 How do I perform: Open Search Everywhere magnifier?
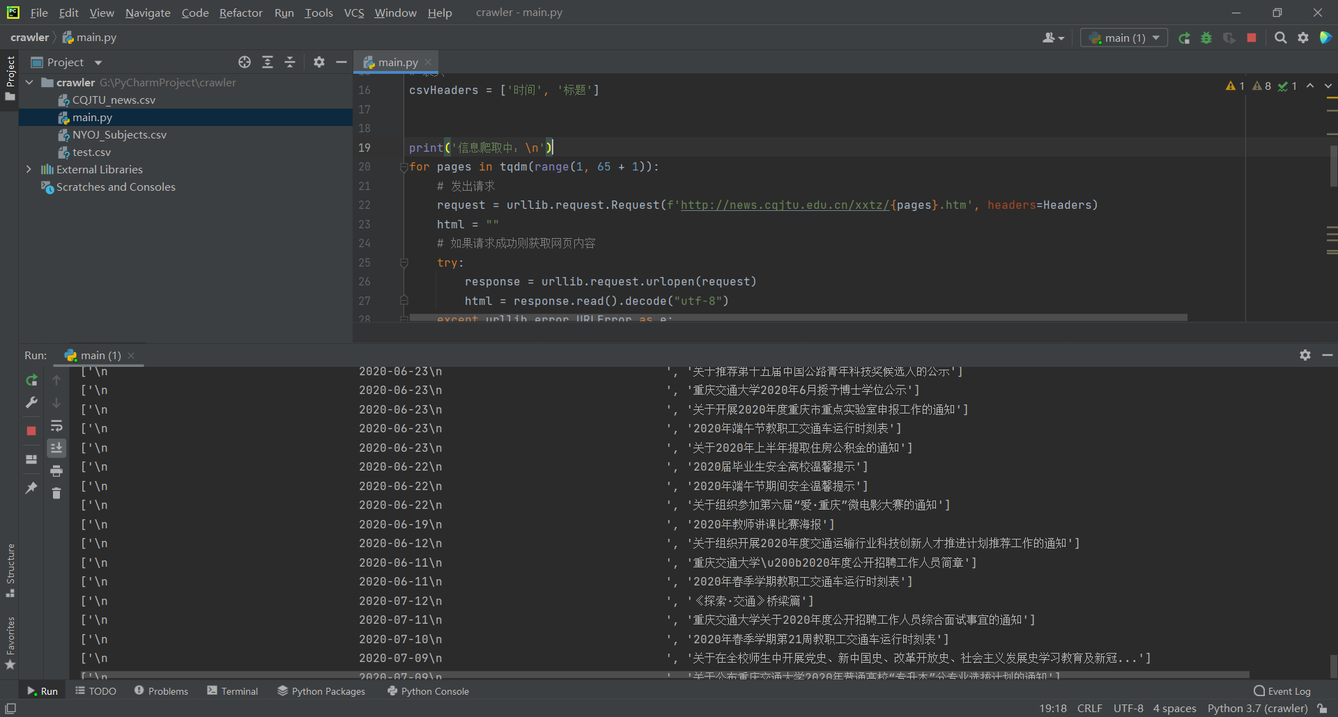[x=1280, y=38]
